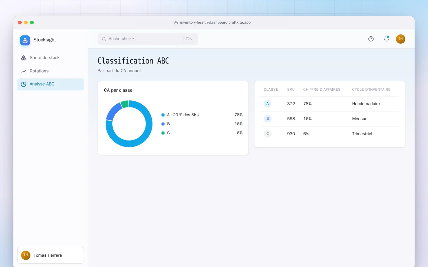Click the inventory-health-dashboard.craftkite.app URL
428x267 pixels.
tap(215, 23)
